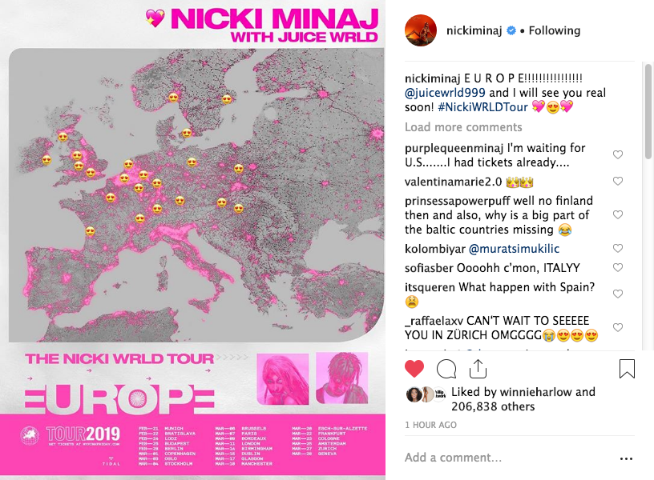The width and height of the screenshot is (654, 480).
Task: Open the three-dot more options menu
Action: click(627, 458)
